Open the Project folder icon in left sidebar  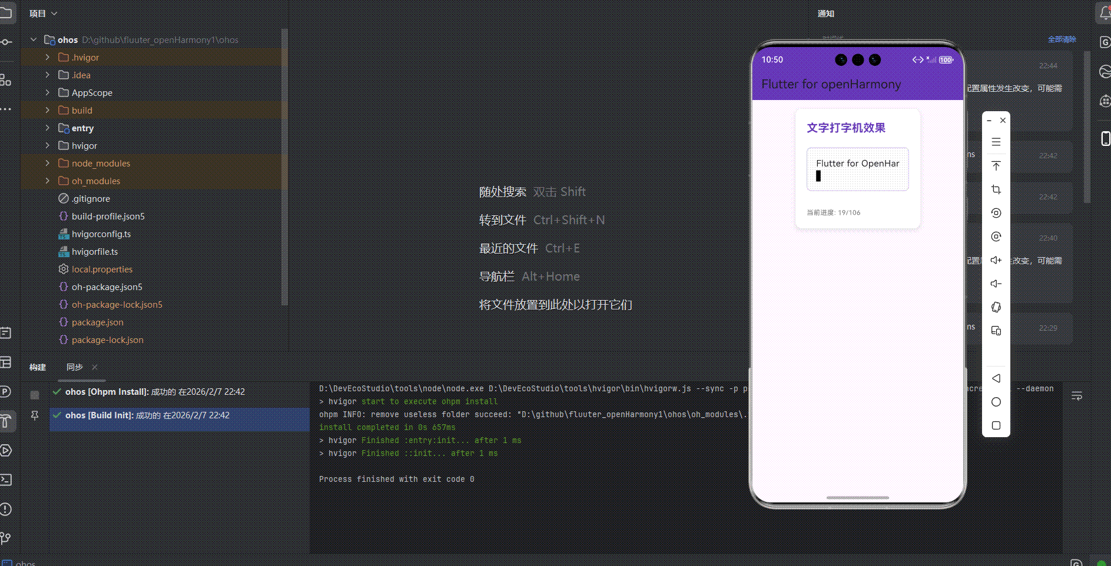pyautogui.click(x=5, y=13)
